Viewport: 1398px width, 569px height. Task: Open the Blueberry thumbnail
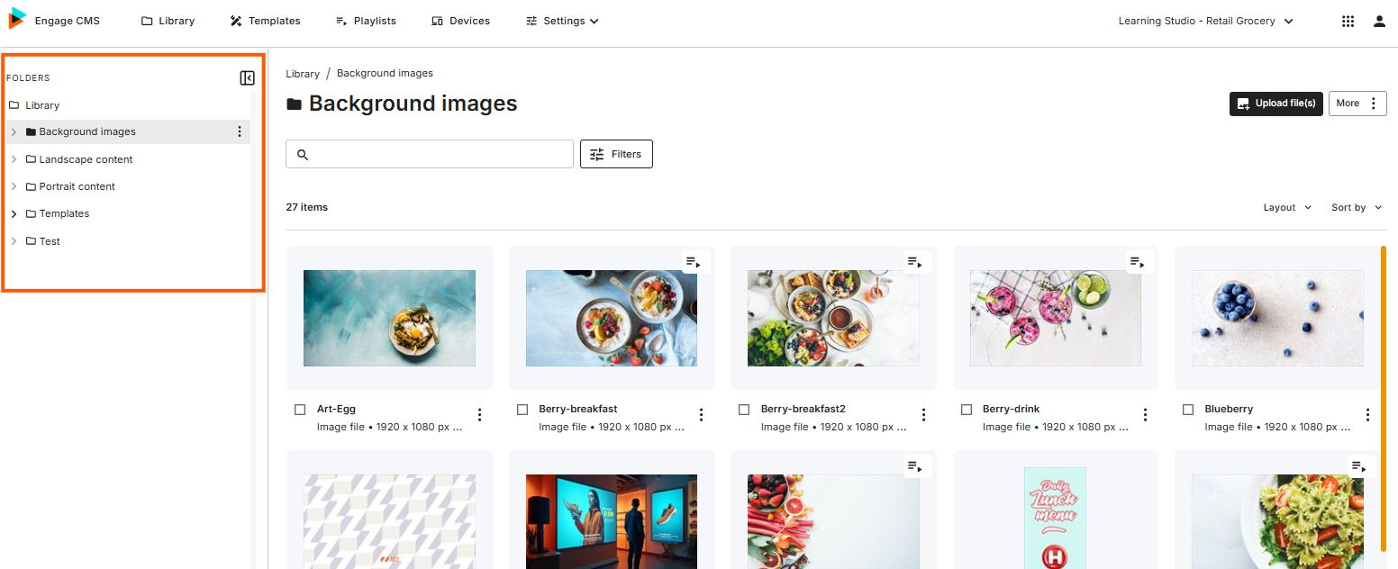[x=1277, y=318]
